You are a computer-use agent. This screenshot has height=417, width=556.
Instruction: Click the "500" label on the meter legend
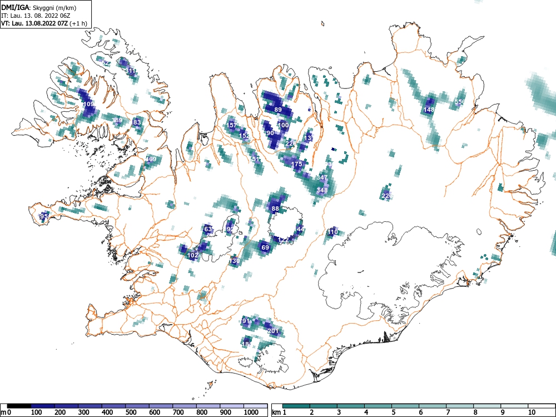coord(131,413)
